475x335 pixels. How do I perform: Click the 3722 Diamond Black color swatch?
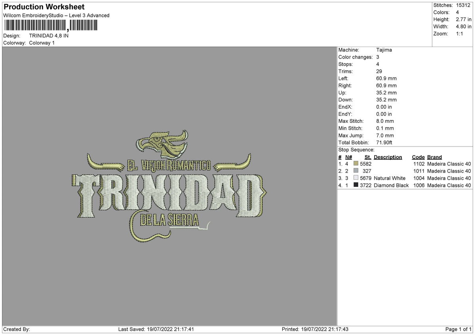356,185
